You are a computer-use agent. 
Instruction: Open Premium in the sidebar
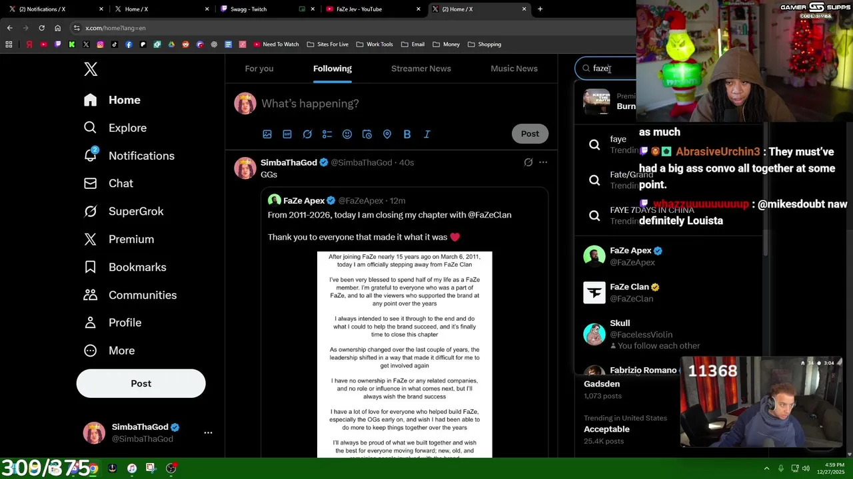(119, 239)
